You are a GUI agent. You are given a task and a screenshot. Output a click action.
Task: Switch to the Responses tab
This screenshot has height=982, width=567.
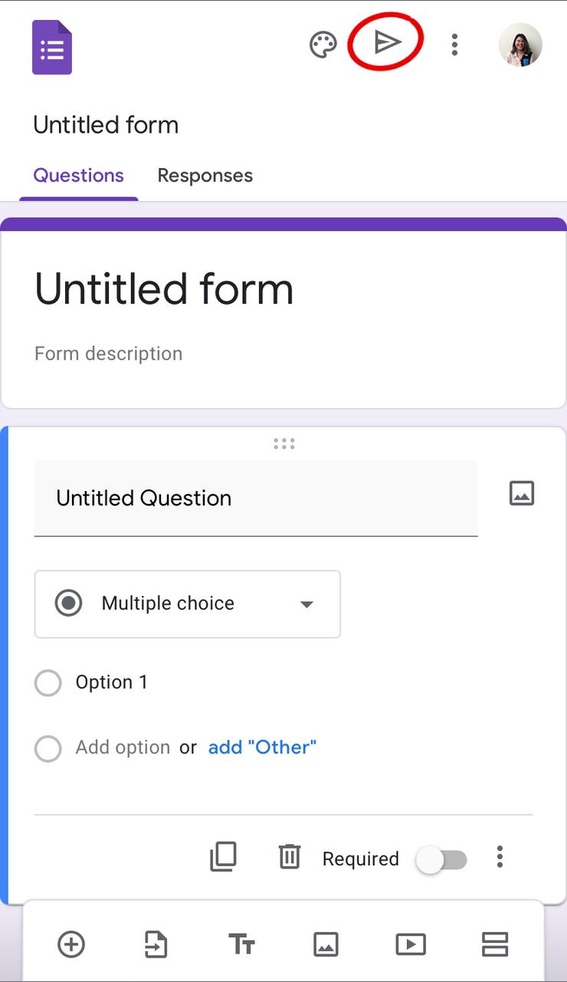coord(205,176)
